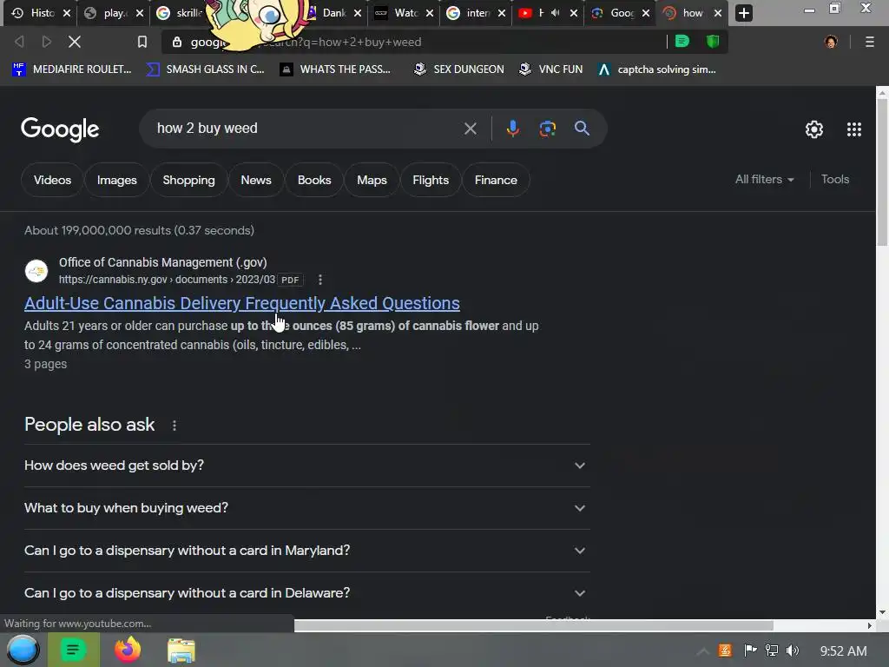The height and width of the screenshot is (667, 889).
Task: Switch to the Maps results tab
Action: pyautogui.click(x=372, y=180)
